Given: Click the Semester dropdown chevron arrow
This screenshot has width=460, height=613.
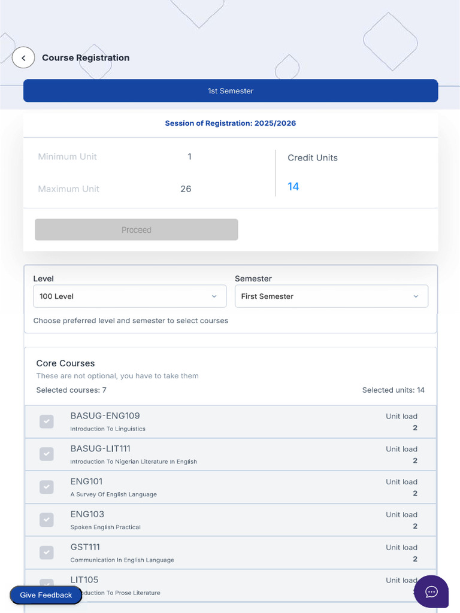Looking at the screenshot, I should tap(416, 296).
